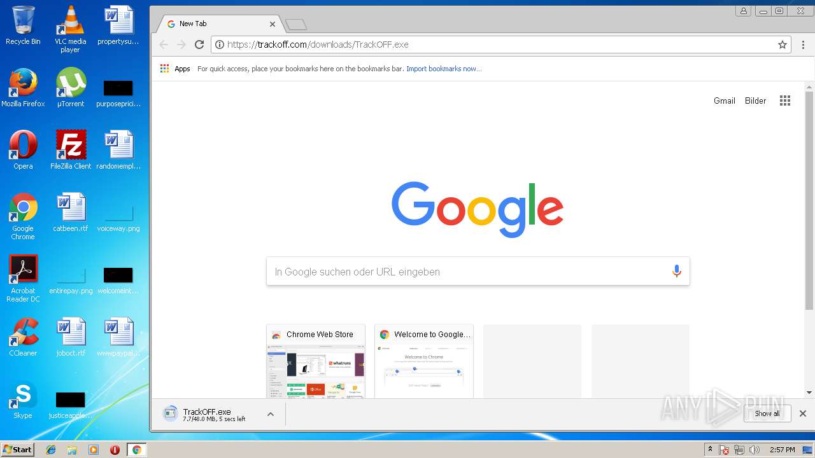815x458 pixels.
Task: Expand options for the TrackOFF.exe download
Action: [x=270, y=414]
